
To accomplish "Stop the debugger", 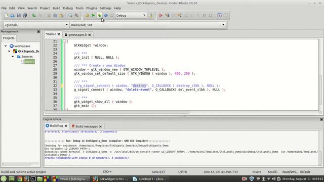I will (211, 16).
